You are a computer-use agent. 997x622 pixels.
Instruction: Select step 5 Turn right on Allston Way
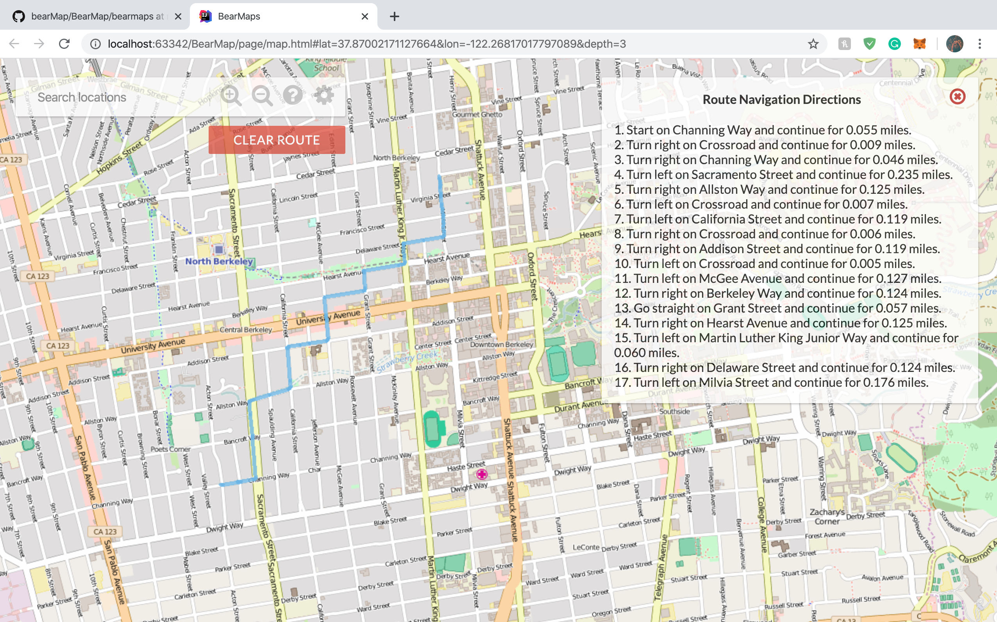pos(769,189)
